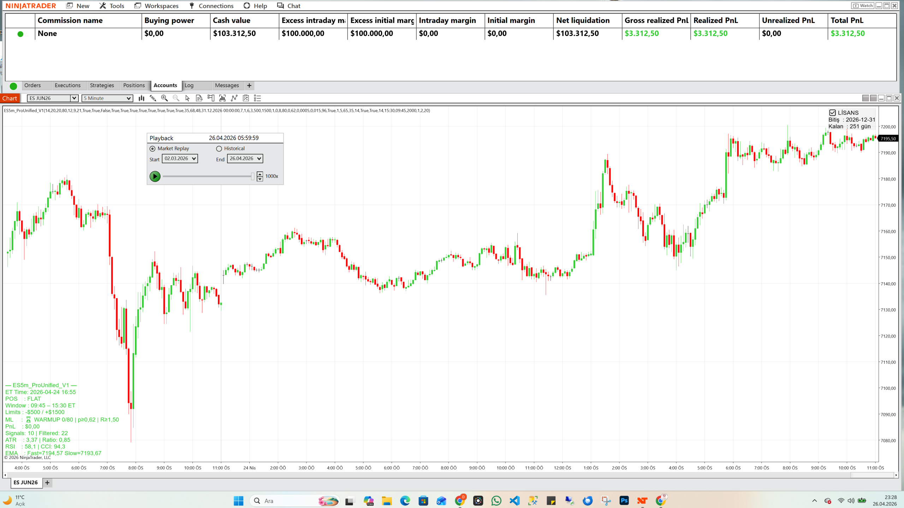
Task: Toggle the LİSANS checkbox
Action: point(832,113)
